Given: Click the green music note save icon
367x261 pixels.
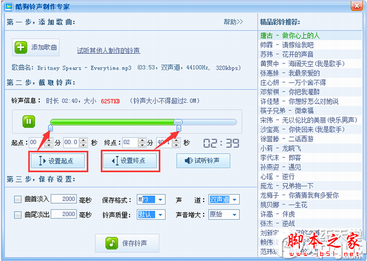Looking at the screenshot, I should pos(111,243).
